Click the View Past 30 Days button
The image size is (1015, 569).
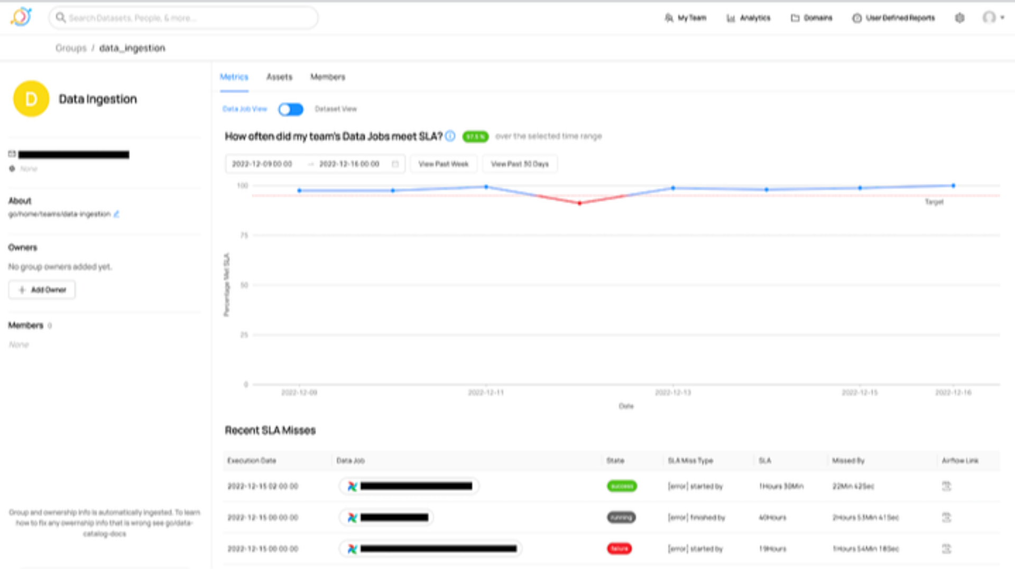pos(520,164)
